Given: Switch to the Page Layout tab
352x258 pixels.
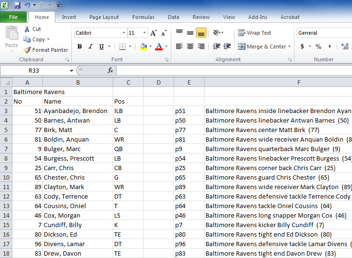Looking at the screenshot, I should (104, 17).
